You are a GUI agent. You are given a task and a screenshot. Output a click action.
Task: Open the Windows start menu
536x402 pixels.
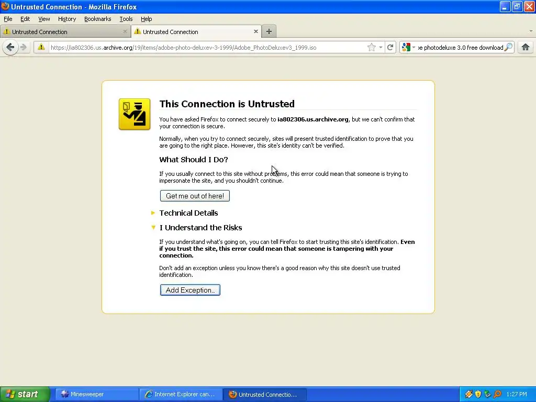click(25, 394)
